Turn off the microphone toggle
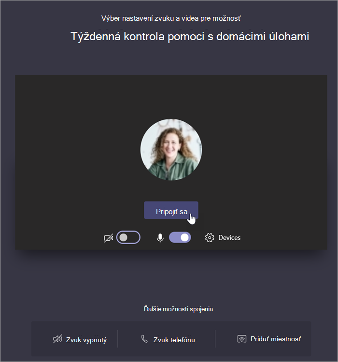The height and width of the screenshot is (362, 338). pyautogui.click(x=180, y=237)
